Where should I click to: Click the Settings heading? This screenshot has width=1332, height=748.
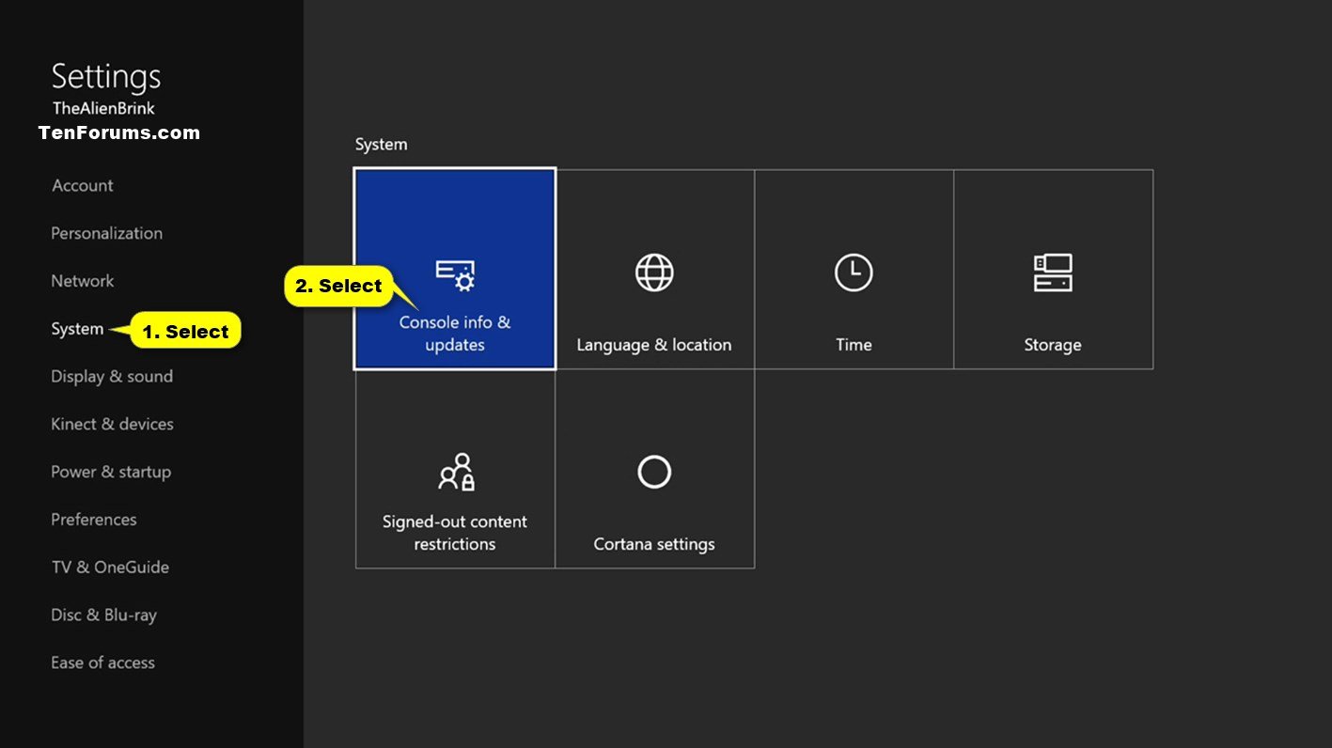coord(106,76)
